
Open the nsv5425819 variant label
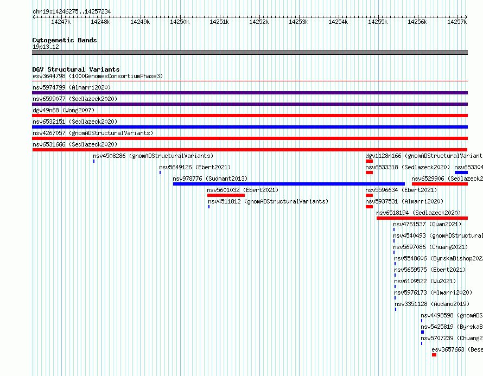[452, 327]
